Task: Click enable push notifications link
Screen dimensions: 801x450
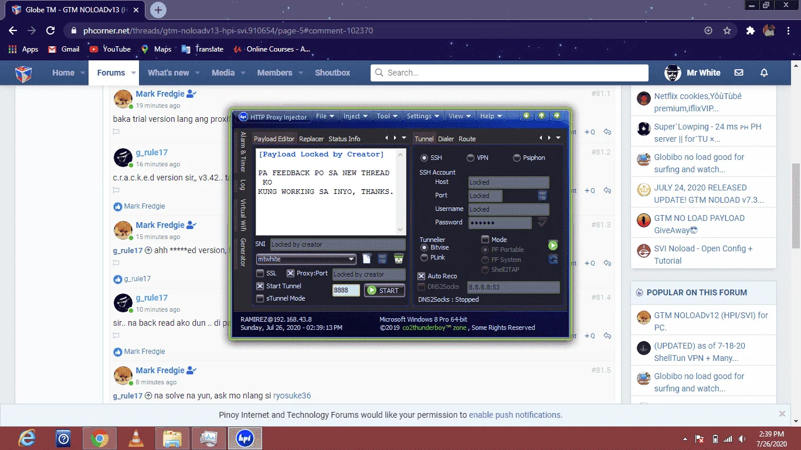Action: pos(514,415)
